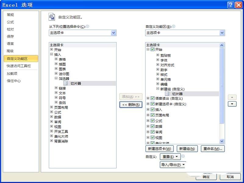
Task: Open the left 主选项卡 dropdown
Action: tap(113, 33)
